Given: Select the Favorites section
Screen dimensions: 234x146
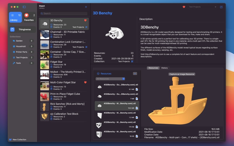Looking at the screenshot, I should click(x=29, y=17).
